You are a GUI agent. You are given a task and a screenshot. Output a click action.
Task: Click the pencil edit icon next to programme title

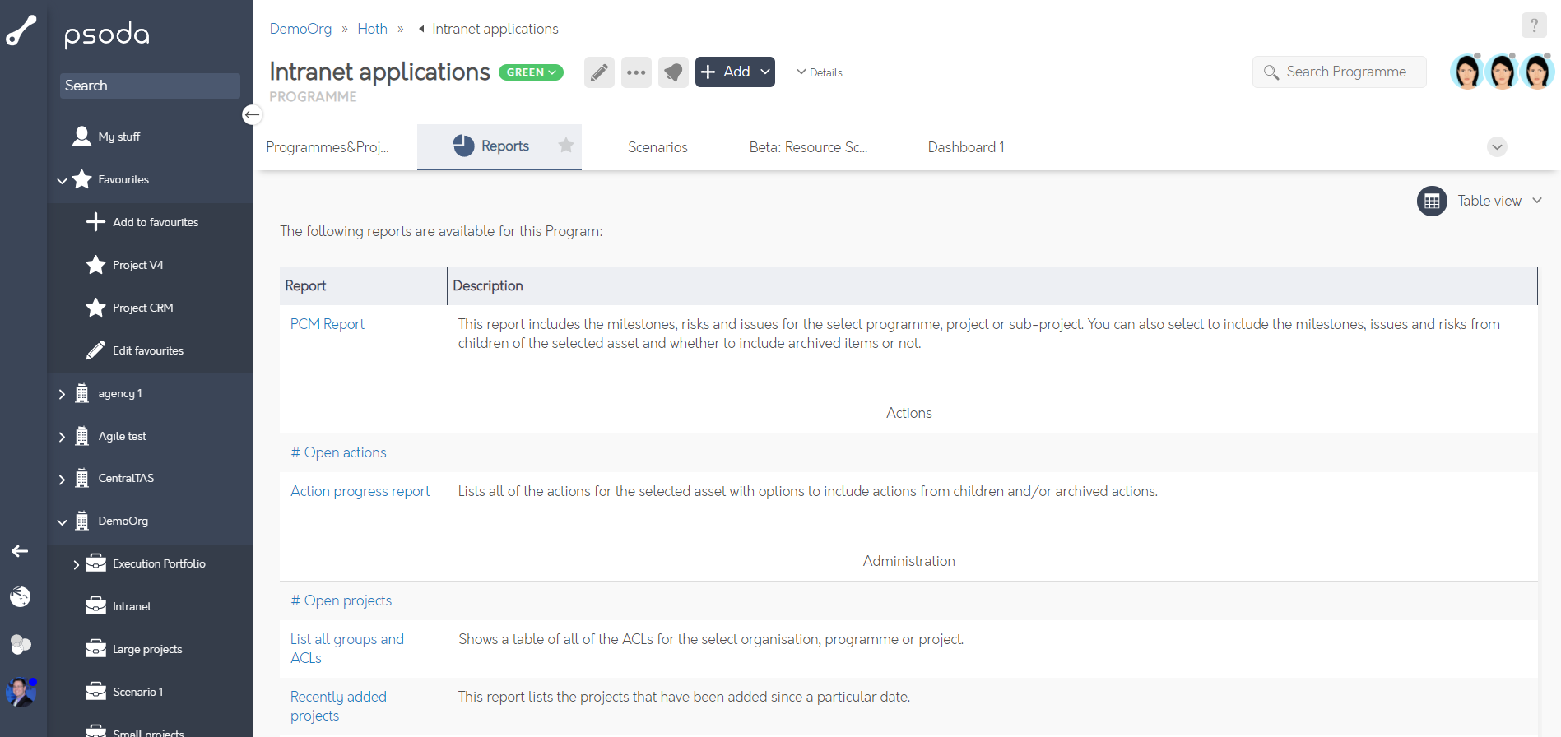[599, 72]
